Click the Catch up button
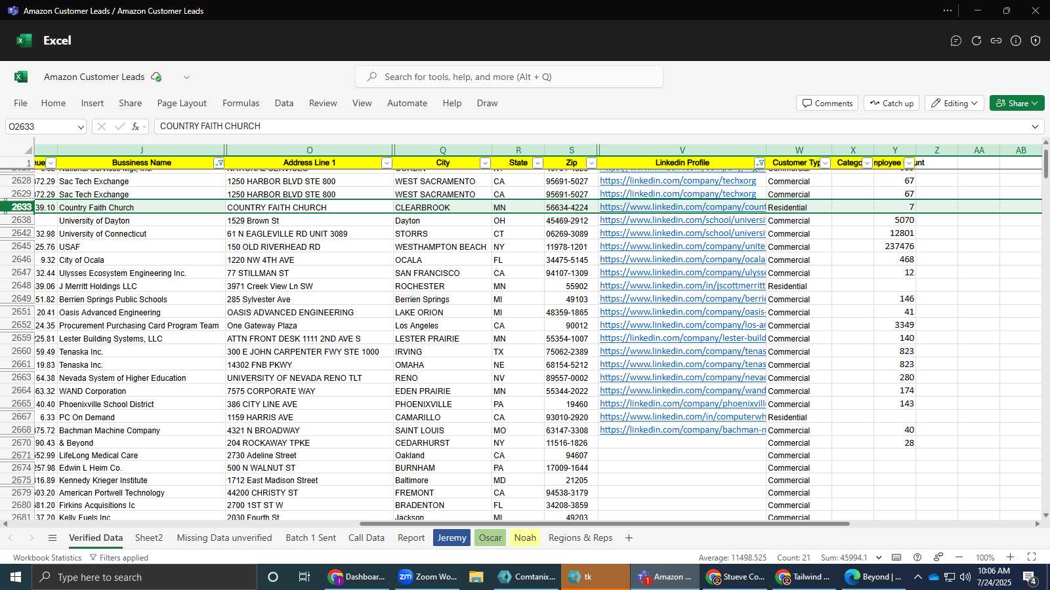The width and height of the screenshot is (1050, 590). pos(891,103)
